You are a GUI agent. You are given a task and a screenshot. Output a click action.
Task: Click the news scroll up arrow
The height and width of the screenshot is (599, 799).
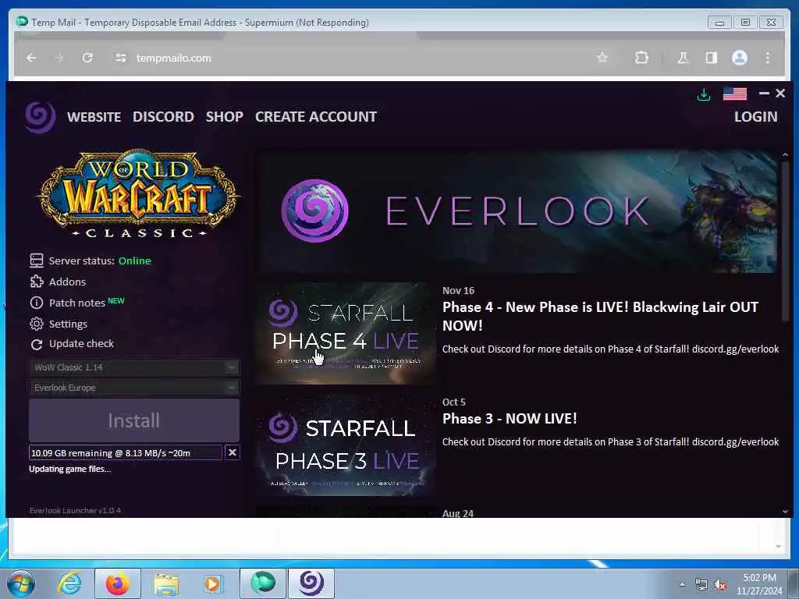tap(785, 154)
